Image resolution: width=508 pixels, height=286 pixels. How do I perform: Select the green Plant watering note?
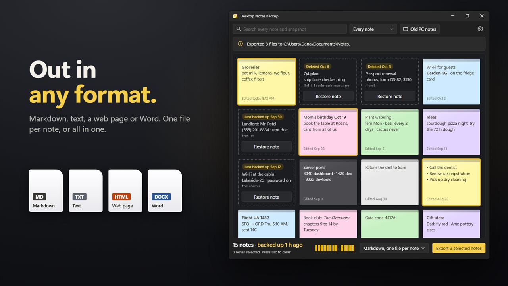(x=390, y=132)
